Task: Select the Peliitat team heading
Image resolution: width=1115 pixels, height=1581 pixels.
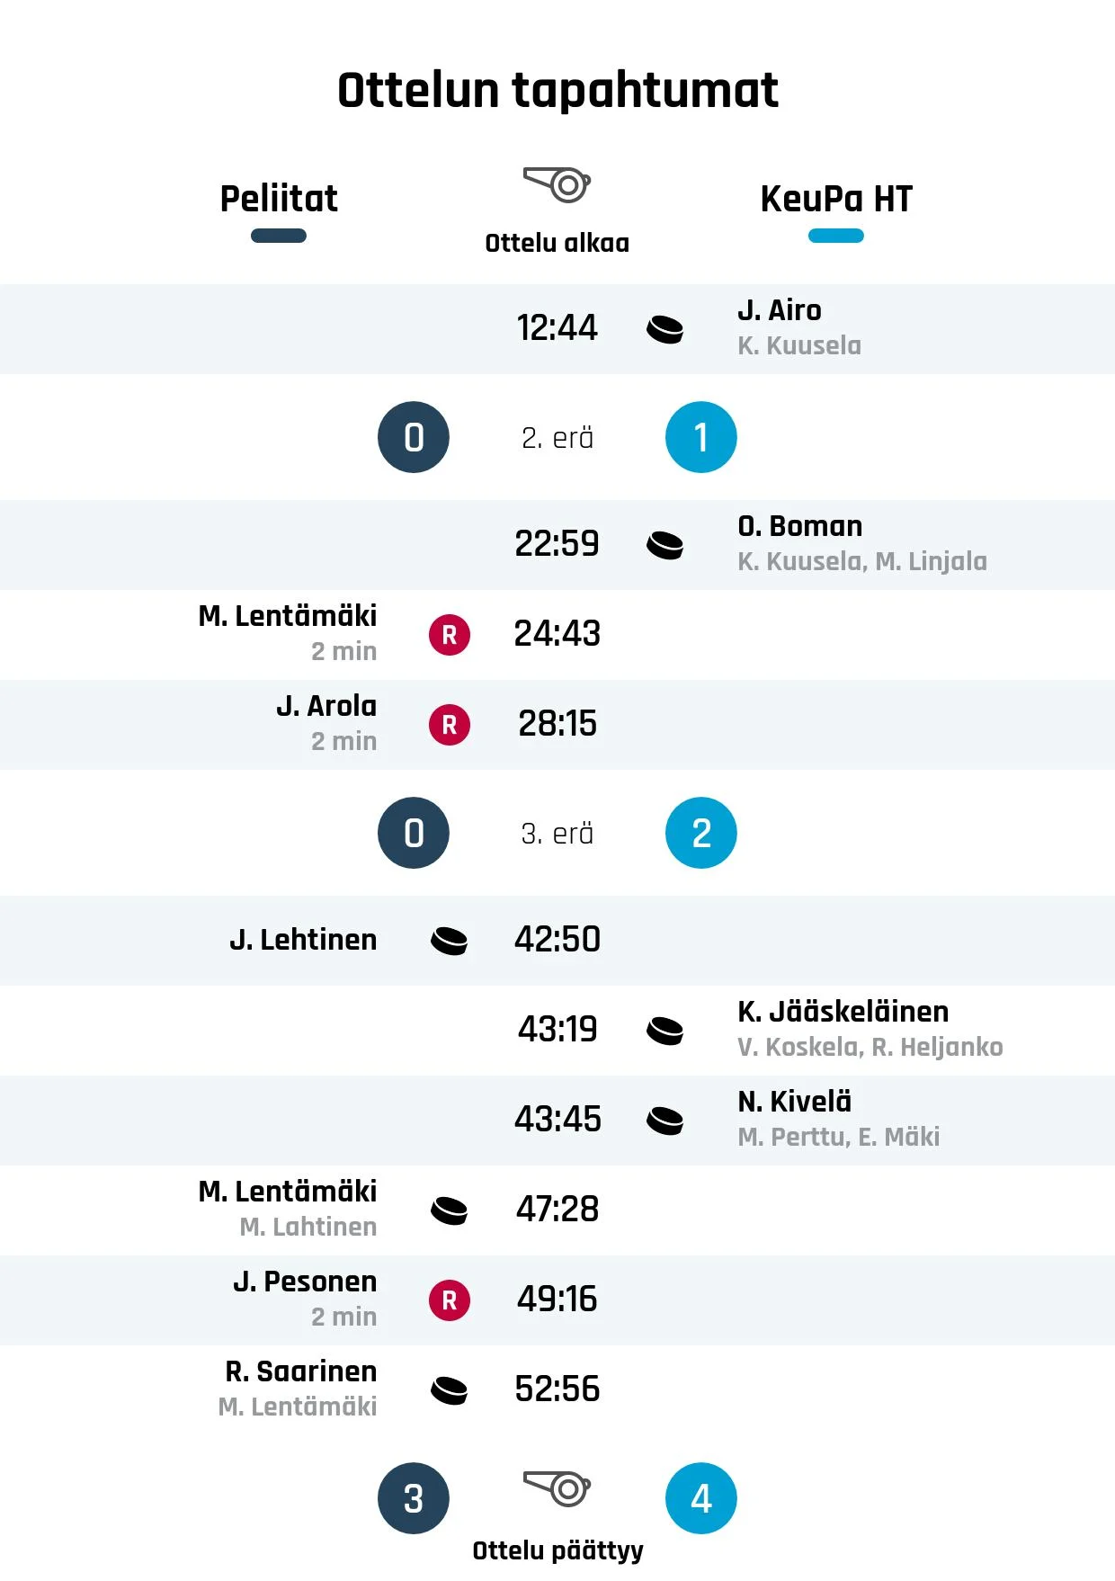Action: click(x=279, y=199)
